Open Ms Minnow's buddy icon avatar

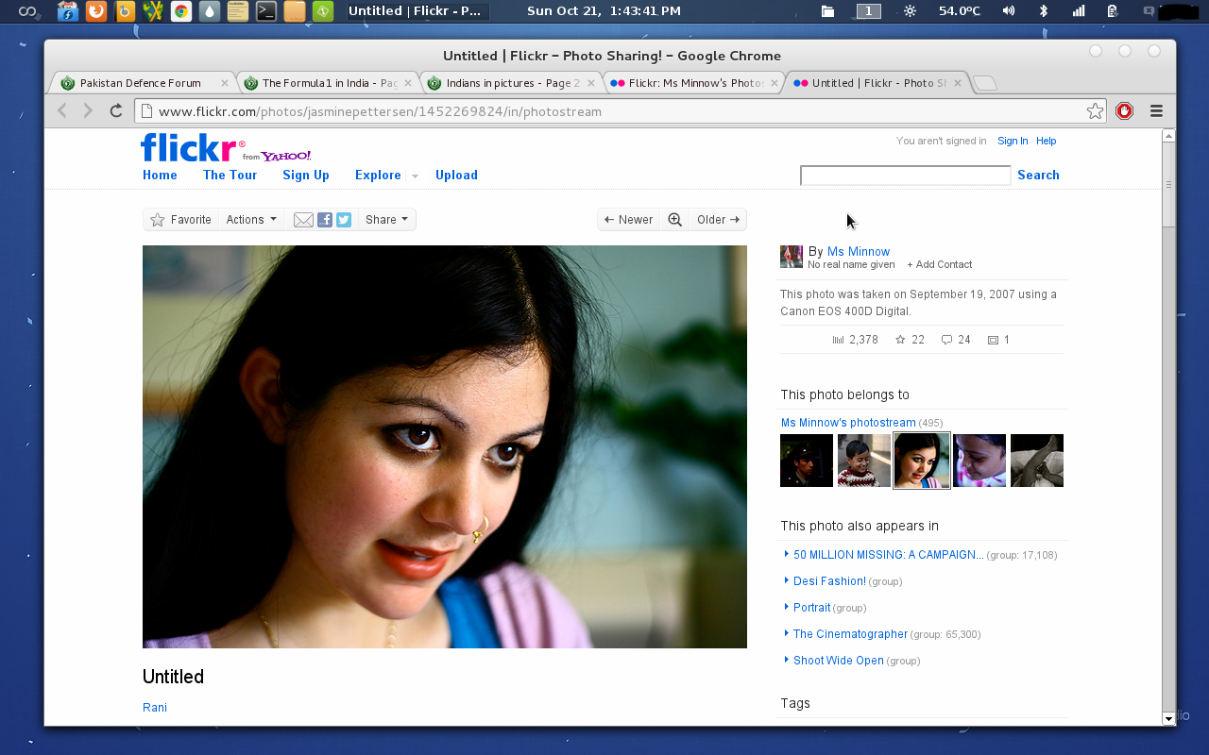[792, 257]
